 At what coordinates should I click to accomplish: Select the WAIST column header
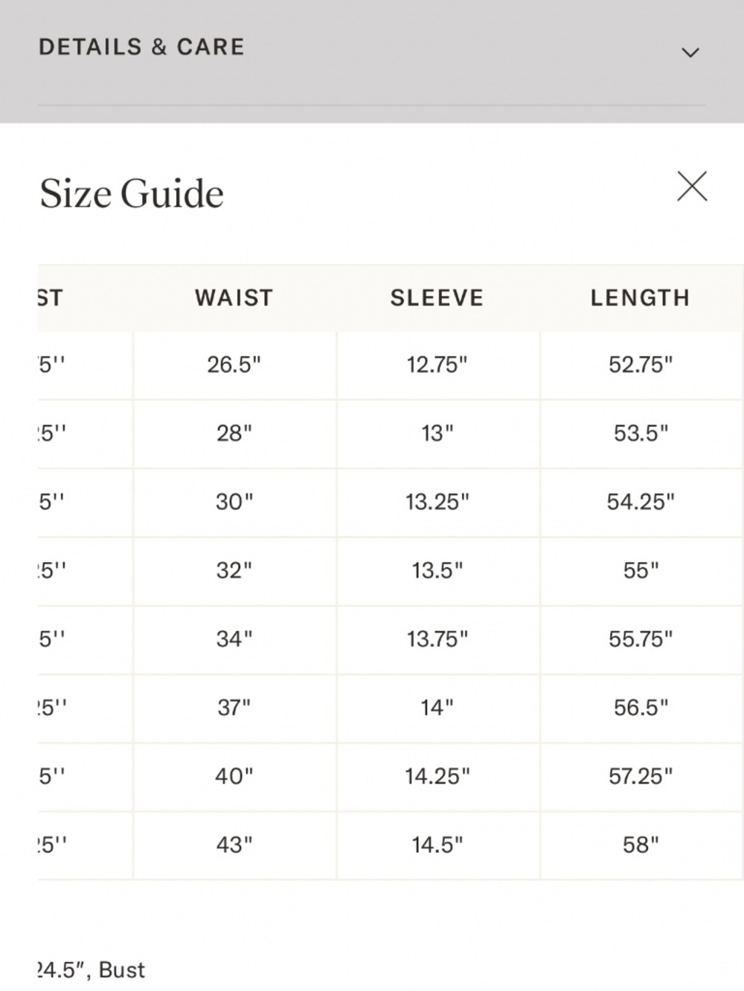(x=234, y=298)
